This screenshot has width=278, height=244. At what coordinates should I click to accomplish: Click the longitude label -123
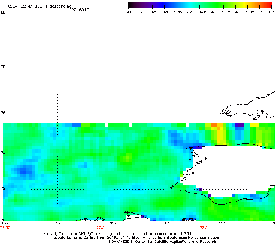[221, 223]
